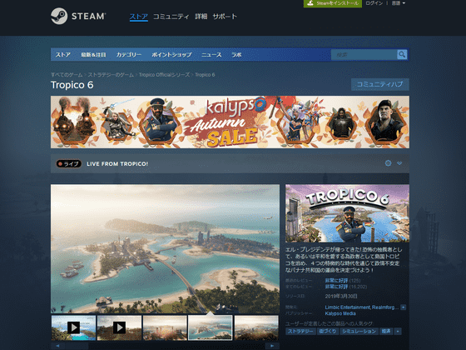Click publisher Kalypso Media link
The image size is (466, 350).
pyautogui.click(x=340, y=313)
